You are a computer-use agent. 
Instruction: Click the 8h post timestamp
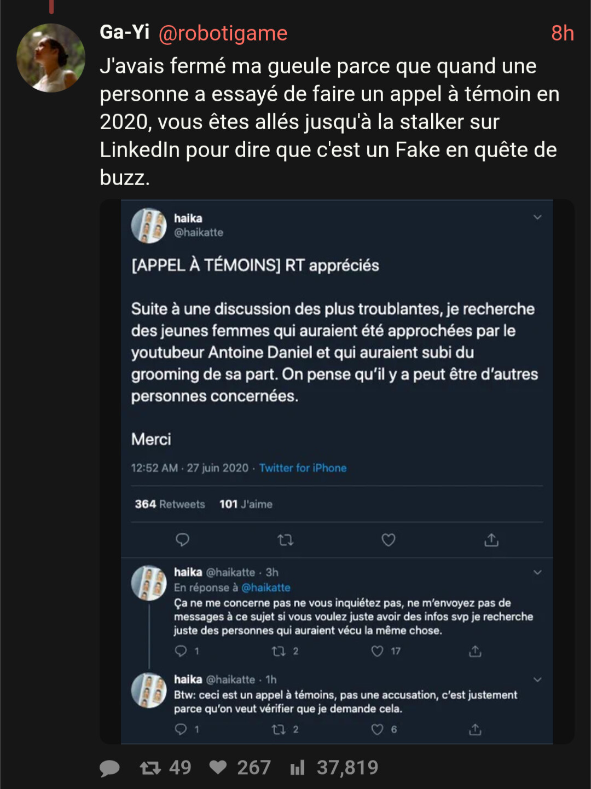click(562, 33)
